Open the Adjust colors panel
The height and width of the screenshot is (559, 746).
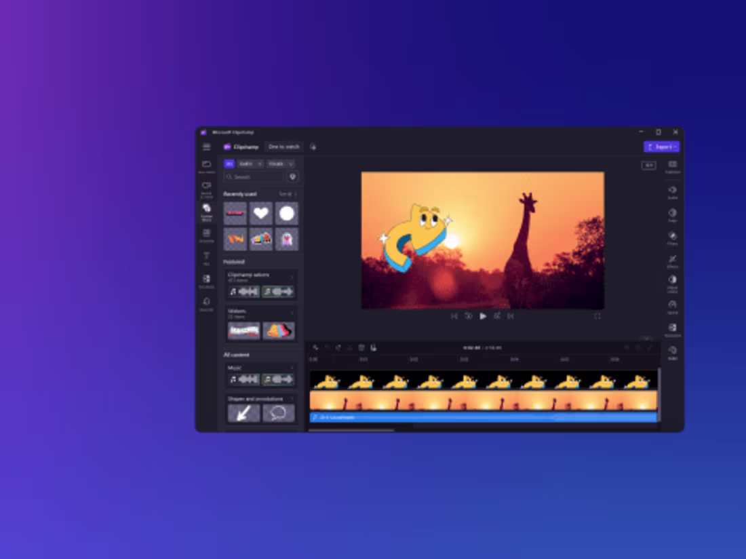click(671, 281)
